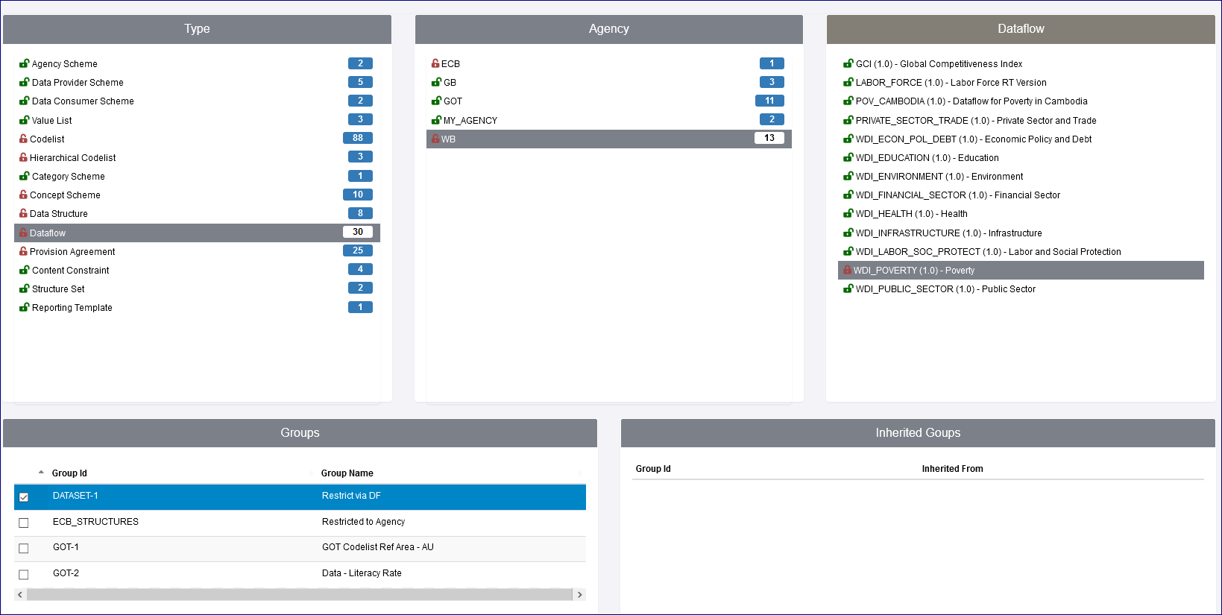Viewport: 1222px width, 615px height.
Task: Uncheck the DATASET-1 group checkbox
Action: coord(24,497)
